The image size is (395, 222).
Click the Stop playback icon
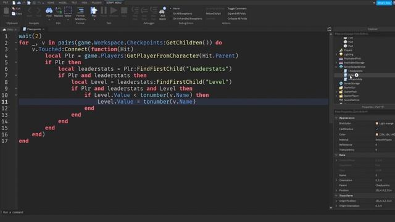pyautogui.click(x=124, y=10)
